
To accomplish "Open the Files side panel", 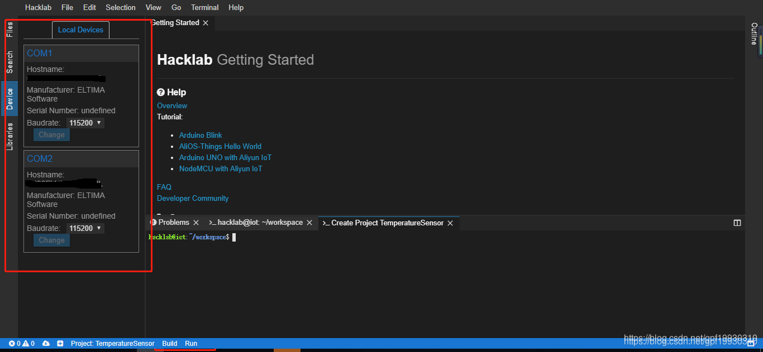I will tap(9, 30).
